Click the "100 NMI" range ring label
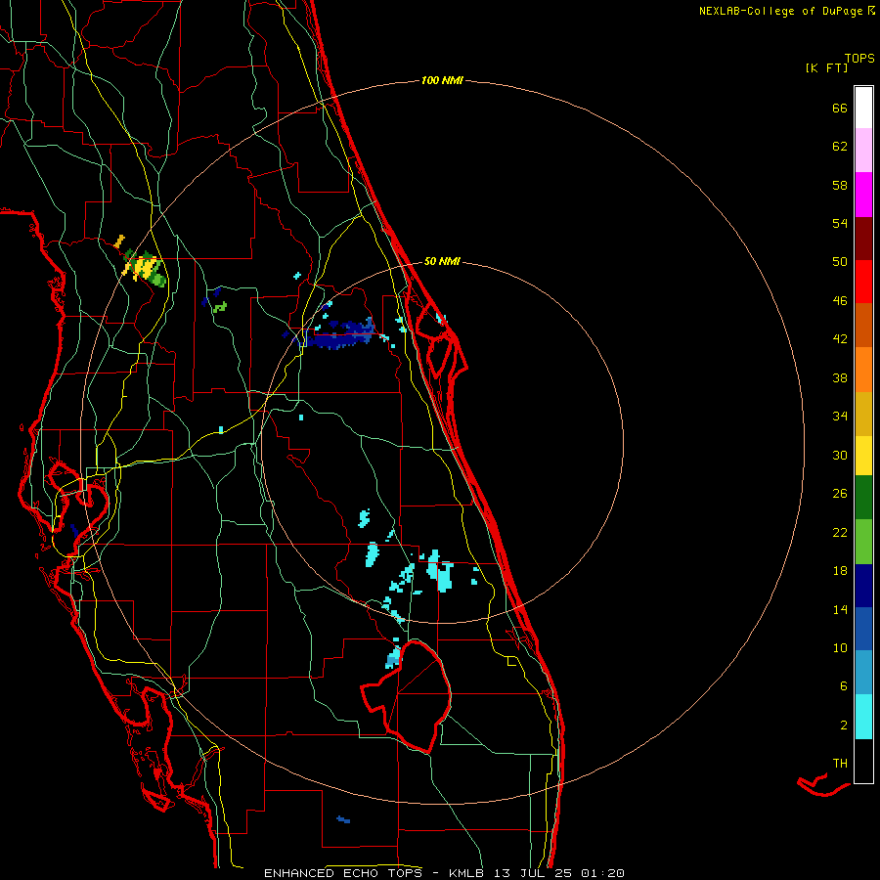This screenshot has height=880, width=880. click(442, 81)
